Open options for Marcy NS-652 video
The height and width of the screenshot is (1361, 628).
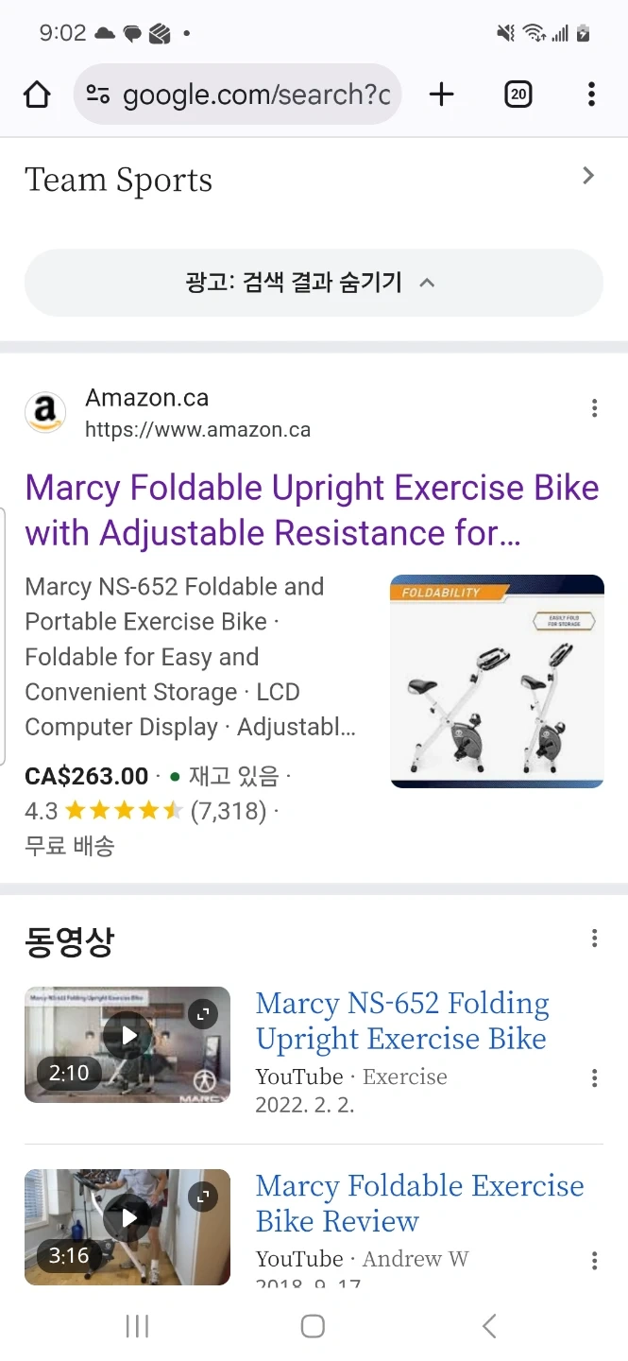tap(594, 1078)
